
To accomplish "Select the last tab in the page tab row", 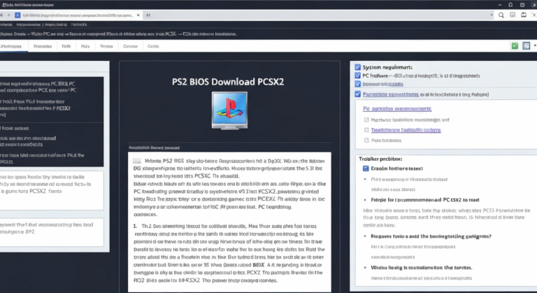I will coord(153,46).
